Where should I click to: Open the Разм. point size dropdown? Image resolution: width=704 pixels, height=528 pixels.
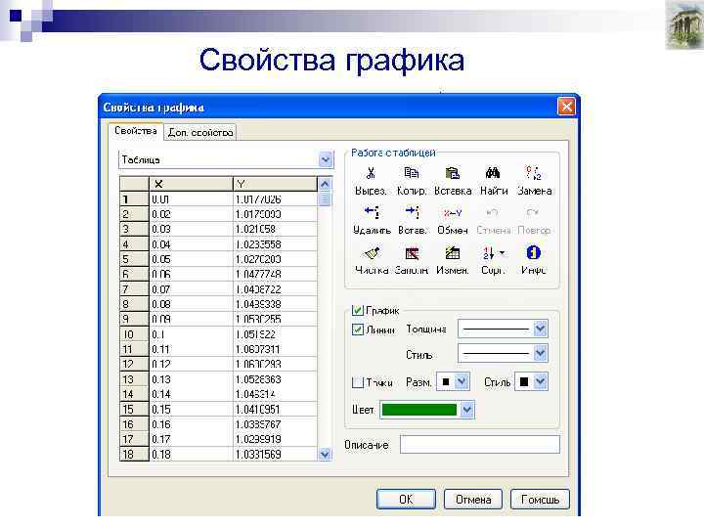coord(462,381)
